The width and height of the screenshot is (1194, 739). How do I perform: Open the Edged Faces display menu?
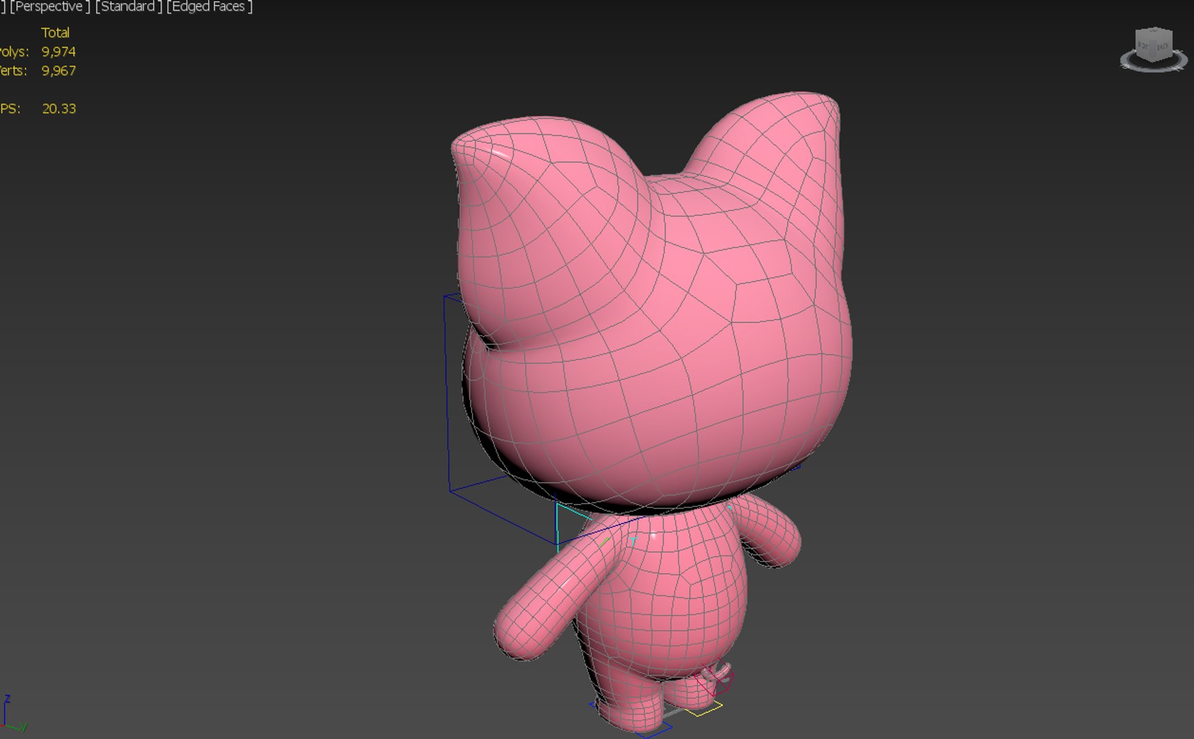[209, 7]
